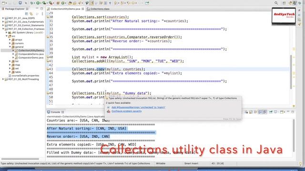Click Collections.copy on line 43
Screen dimensions: 305x171
tap(88, 69)
